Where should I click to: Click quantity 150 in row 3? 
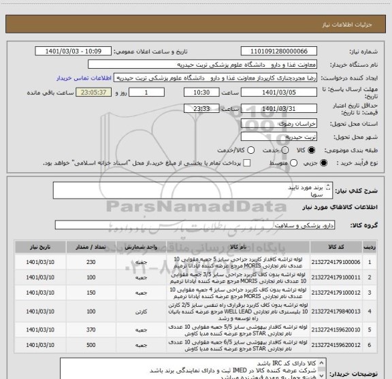coord(91,293)
